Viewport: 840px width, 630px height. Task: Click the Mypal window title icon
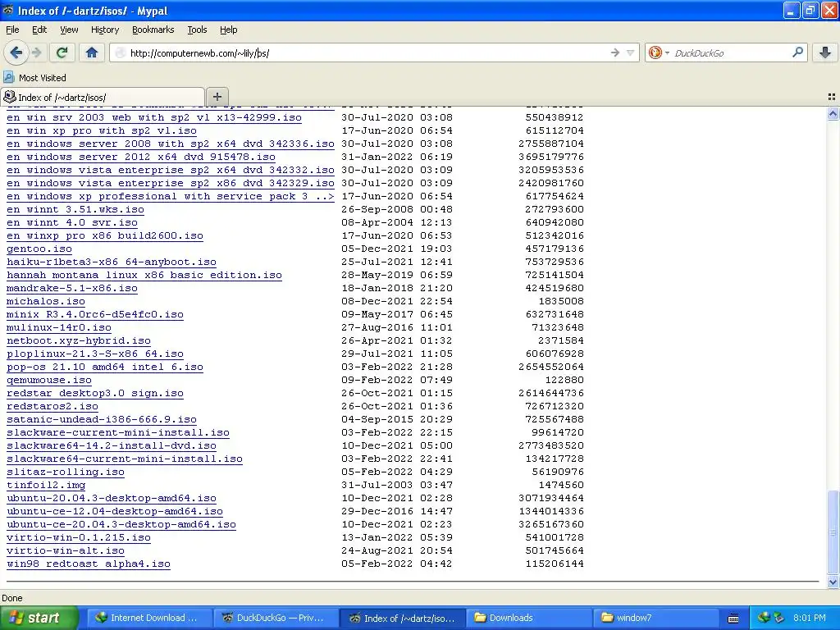(x=8, y=10)
